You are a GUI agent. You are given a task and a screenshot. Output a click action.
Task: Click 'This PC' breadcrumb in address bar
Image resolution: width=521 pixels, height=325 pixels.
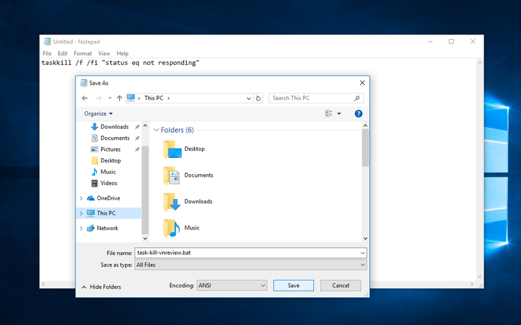pyautogui.click(x=154, y=98)
